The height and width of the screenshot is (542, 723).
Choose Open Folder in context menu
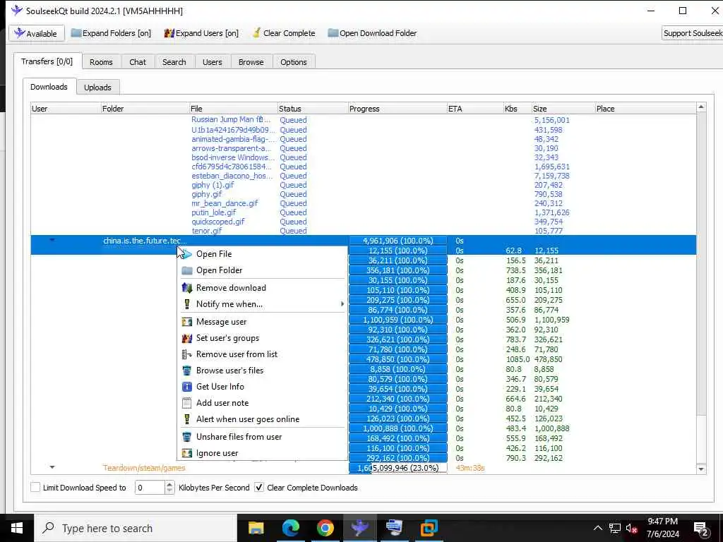coord(263,270)
